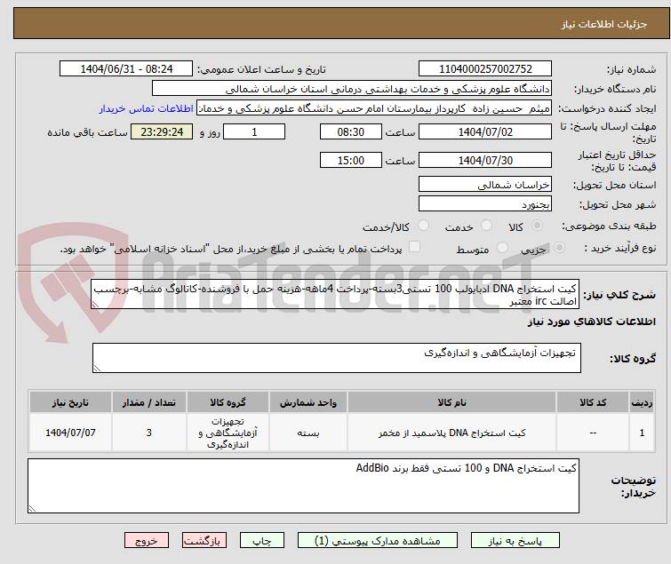Click the پاسخ به نیاز button

click(x=515, y=541)
